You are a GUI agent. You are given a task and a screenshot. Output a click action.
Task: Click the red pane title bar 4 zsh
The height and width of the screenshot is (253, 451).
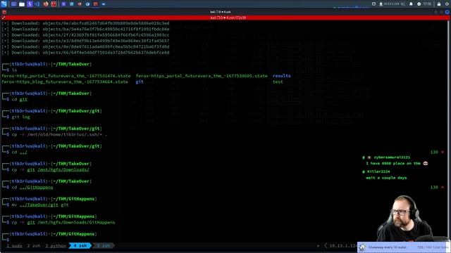pos(225,18)
